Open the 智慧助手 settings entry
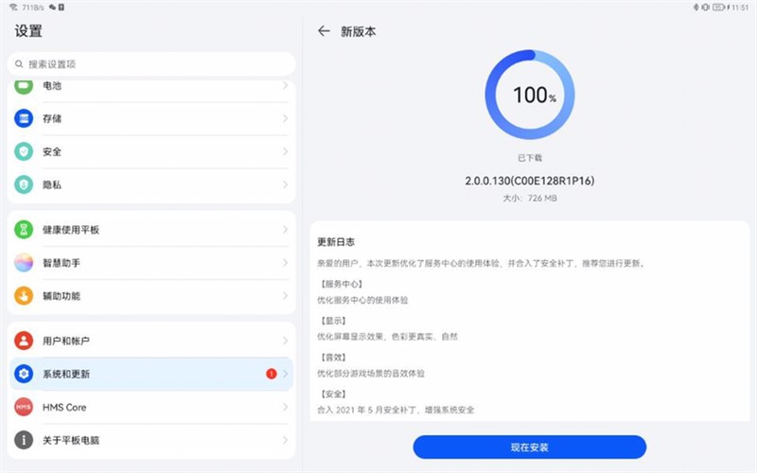The height and width of the screenshot is (473, 757). [x=151, y=263]
